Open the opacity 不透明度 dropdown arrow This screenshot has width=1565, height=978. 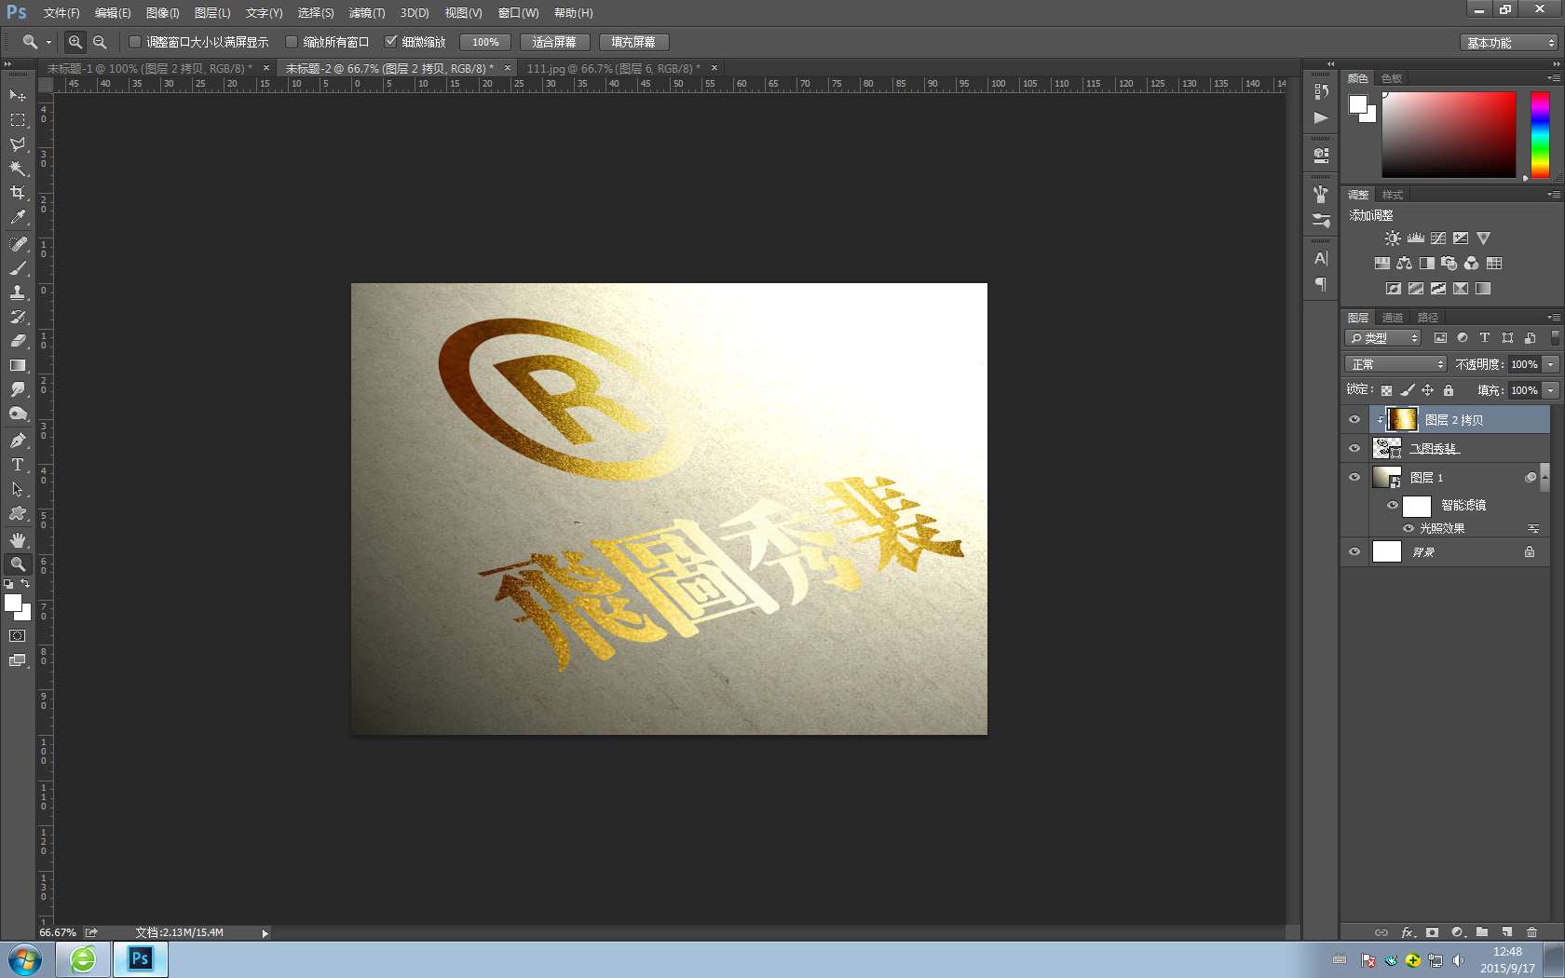coord(1551,364)
